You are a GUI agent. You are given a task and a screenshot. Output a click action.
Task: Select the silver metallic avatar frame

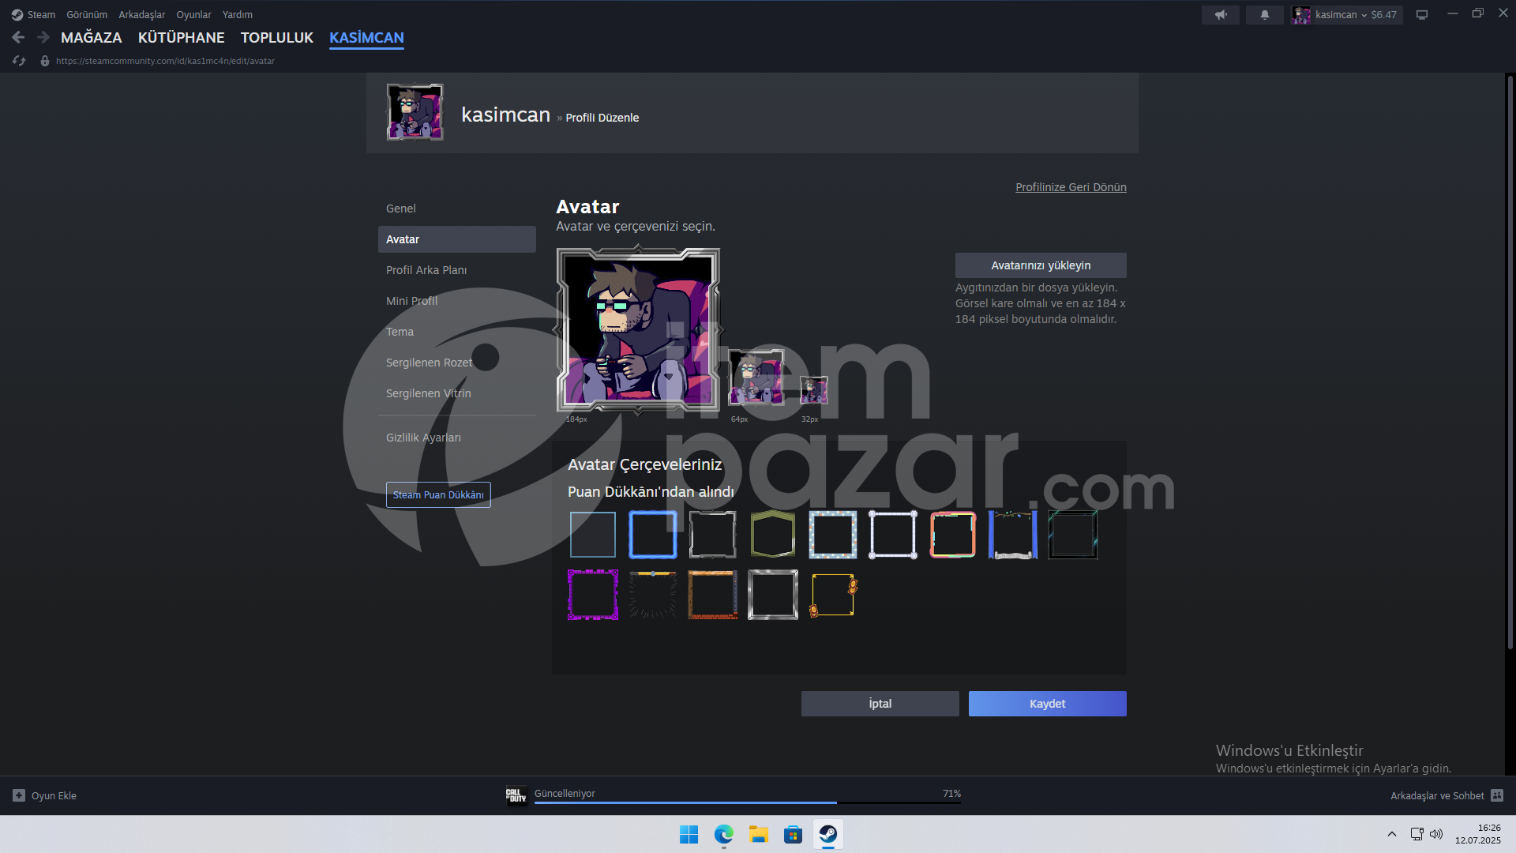(773, 595)
